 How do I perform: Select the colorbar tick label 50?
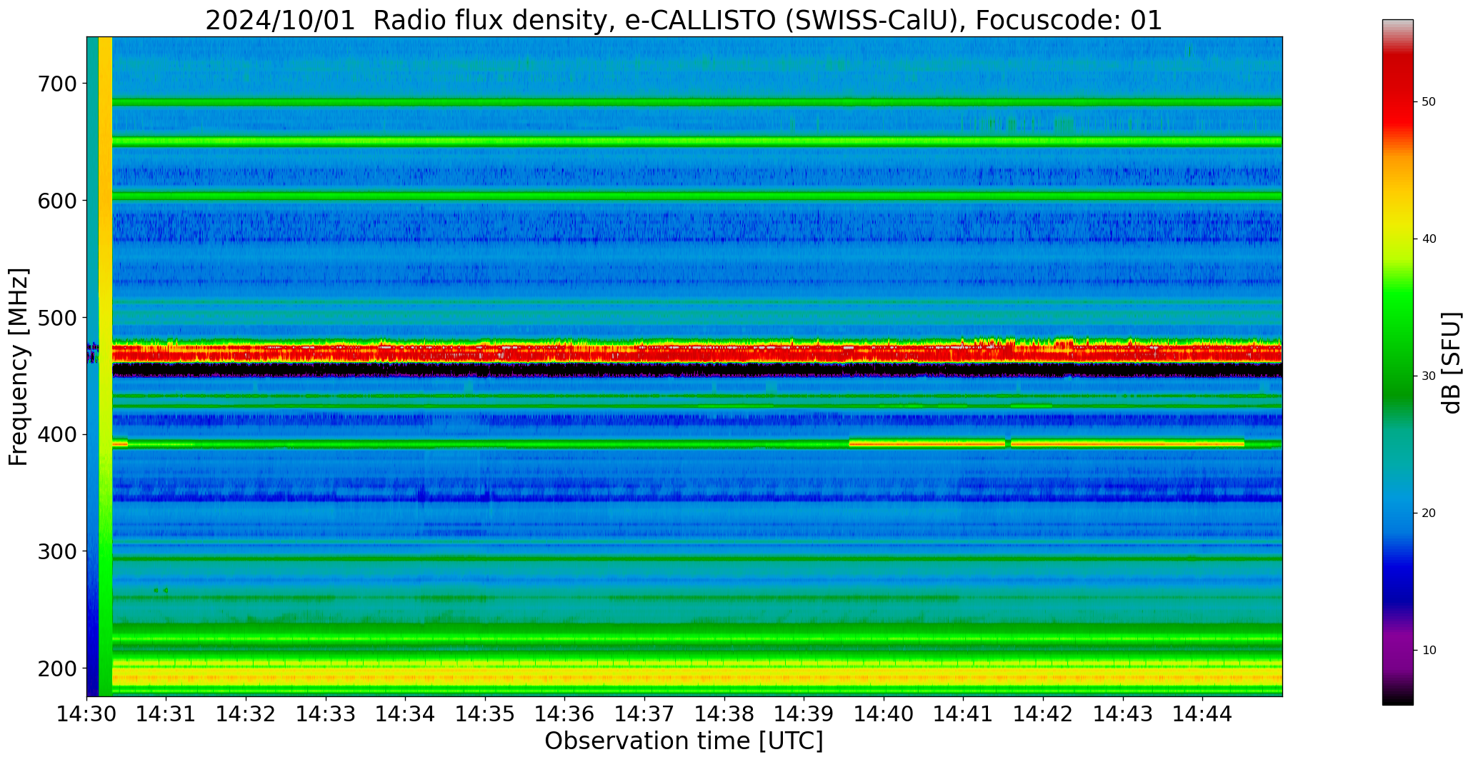coord(1429,102)
